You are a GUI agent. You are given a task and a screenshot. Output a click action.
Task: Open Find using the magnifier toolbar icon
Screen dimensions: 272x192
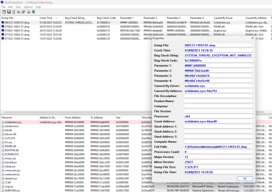pos(28,12)
